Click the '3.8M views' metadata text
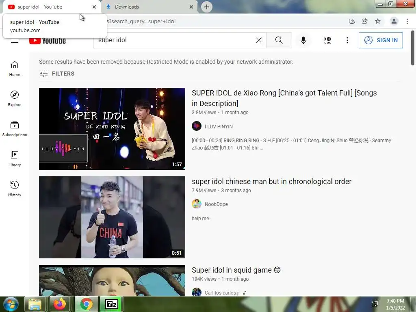 click(x=204, y=113)
